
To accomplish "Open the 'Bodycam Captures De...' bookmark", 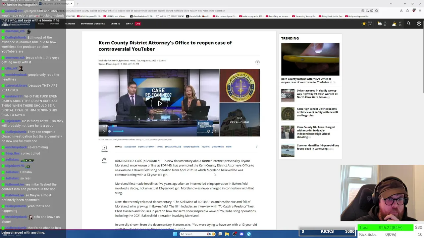I will click(358, 16).
